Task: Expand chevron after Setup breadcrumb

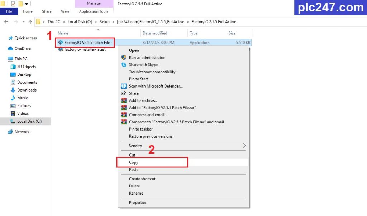Action: pyautogui.click(x=113, y=22)
